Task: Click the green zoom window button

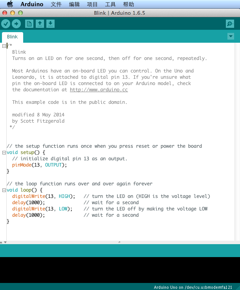Action: (20, 13)
